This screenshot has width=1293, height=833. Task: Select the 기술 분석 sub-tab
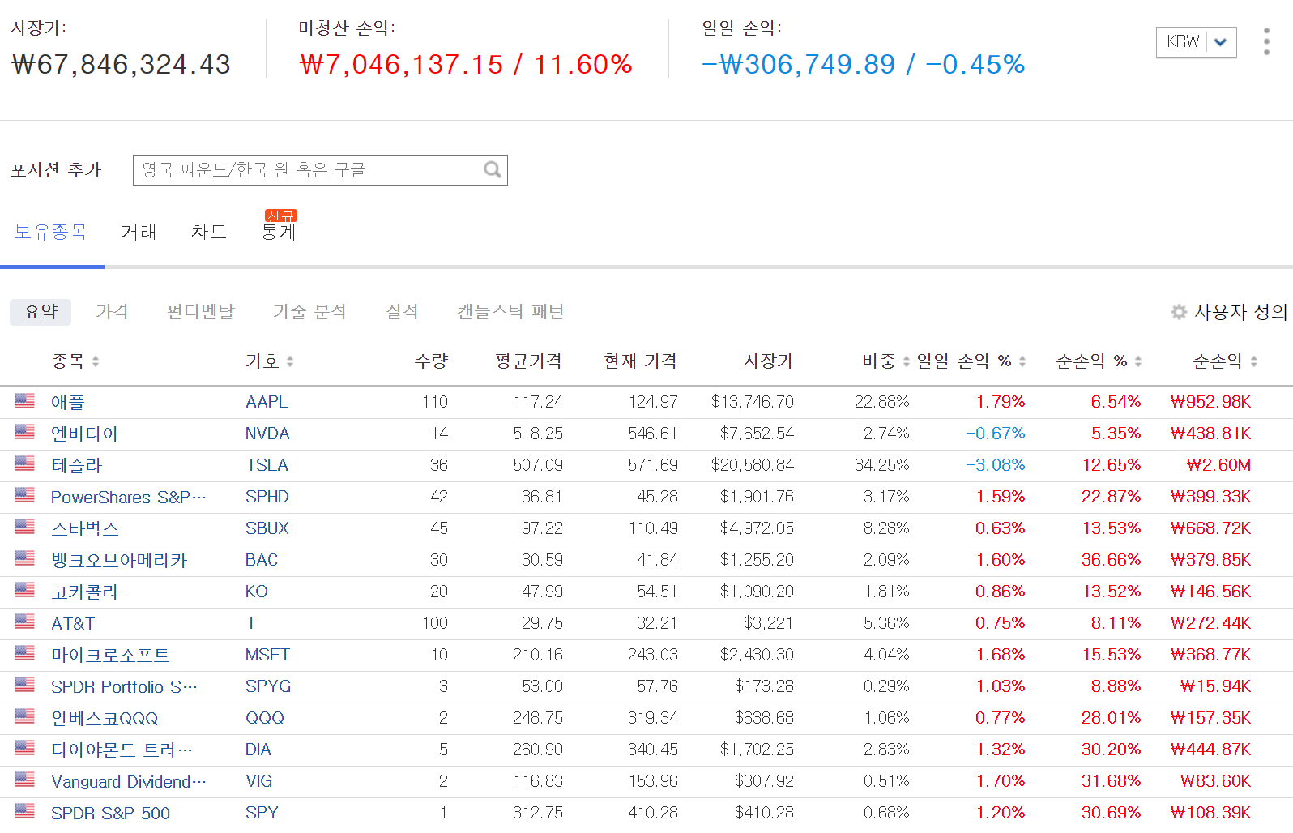coord(309,312)
